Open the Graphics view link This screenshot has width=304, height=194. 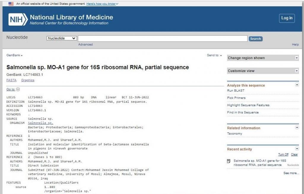click(28, 80)
